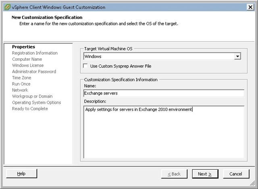258x189 pixels.
Task: Click Next to continue the wizard
Action: point(204,174)
